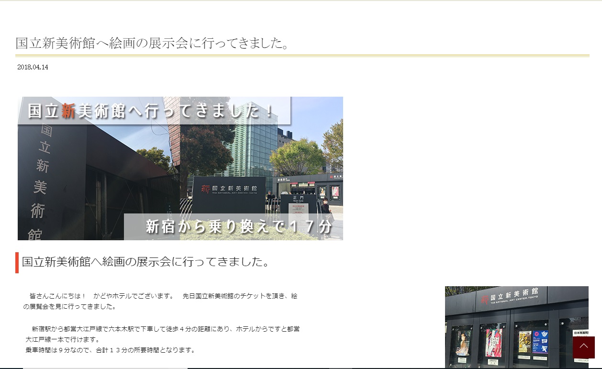602x369 pixels.
Task: Select the post date 2018.04.14
Action: point(33,67)
